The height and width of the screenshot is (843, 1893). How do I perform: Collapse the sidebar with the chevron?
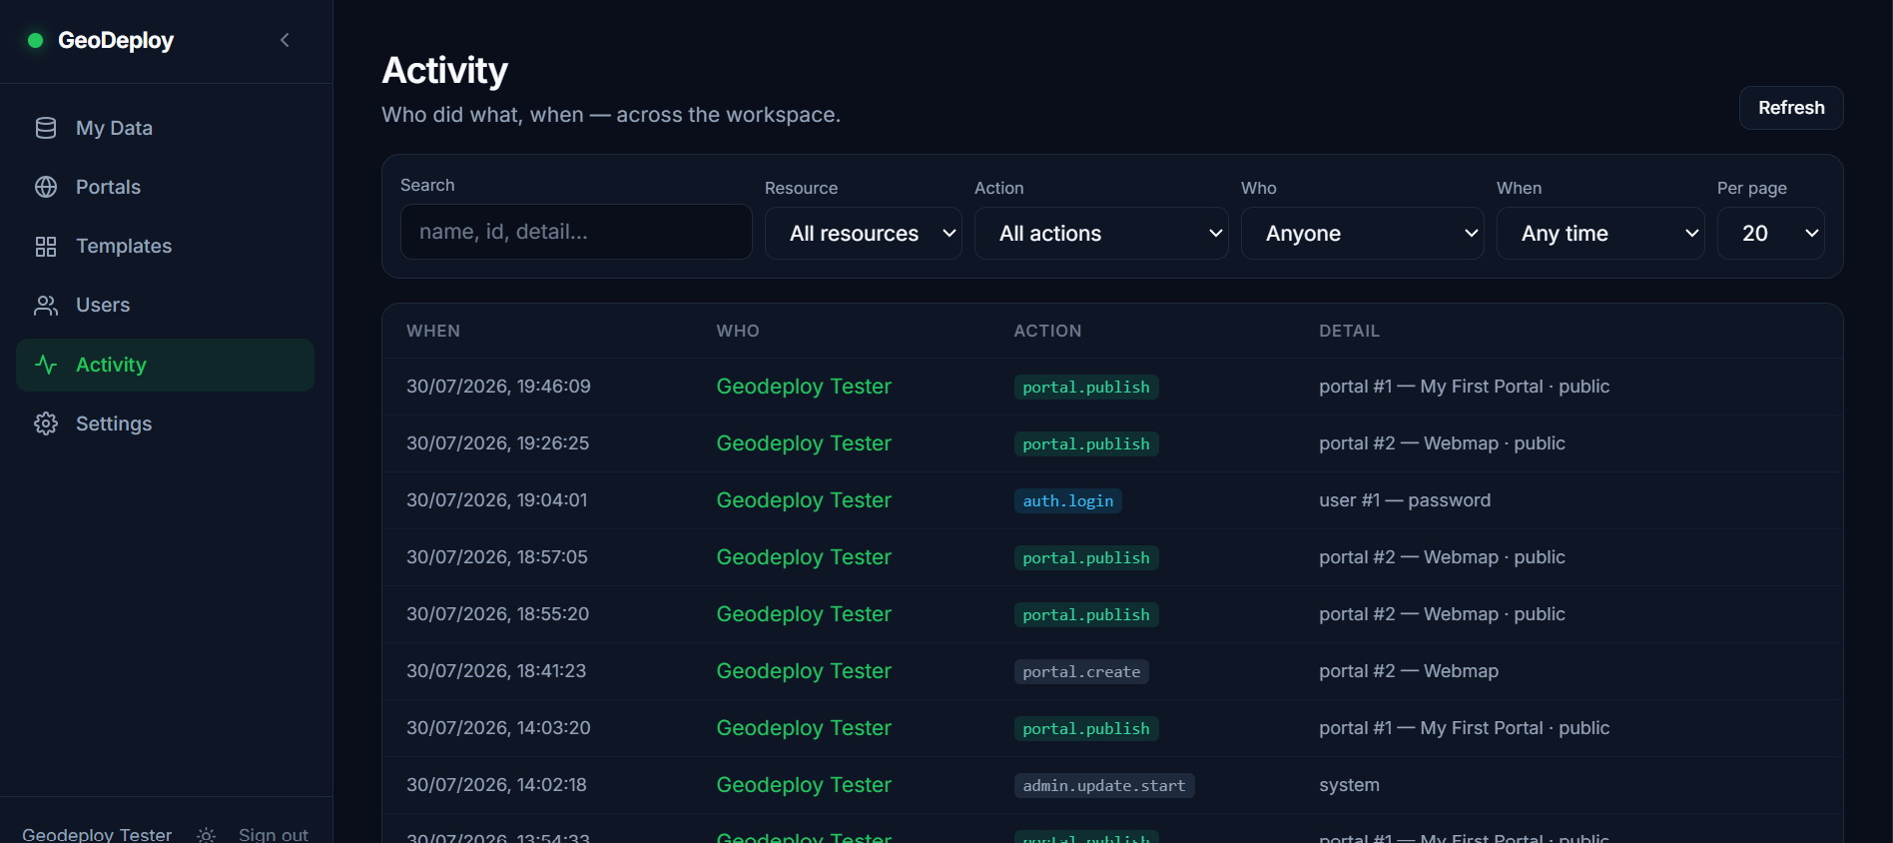[x=285, y=40]
